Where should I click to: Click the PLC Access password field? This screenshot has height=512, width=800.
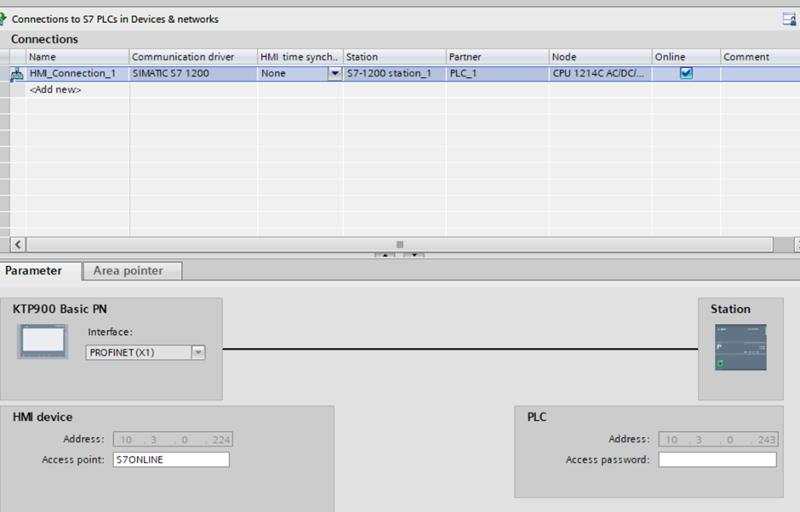[717, 459]
